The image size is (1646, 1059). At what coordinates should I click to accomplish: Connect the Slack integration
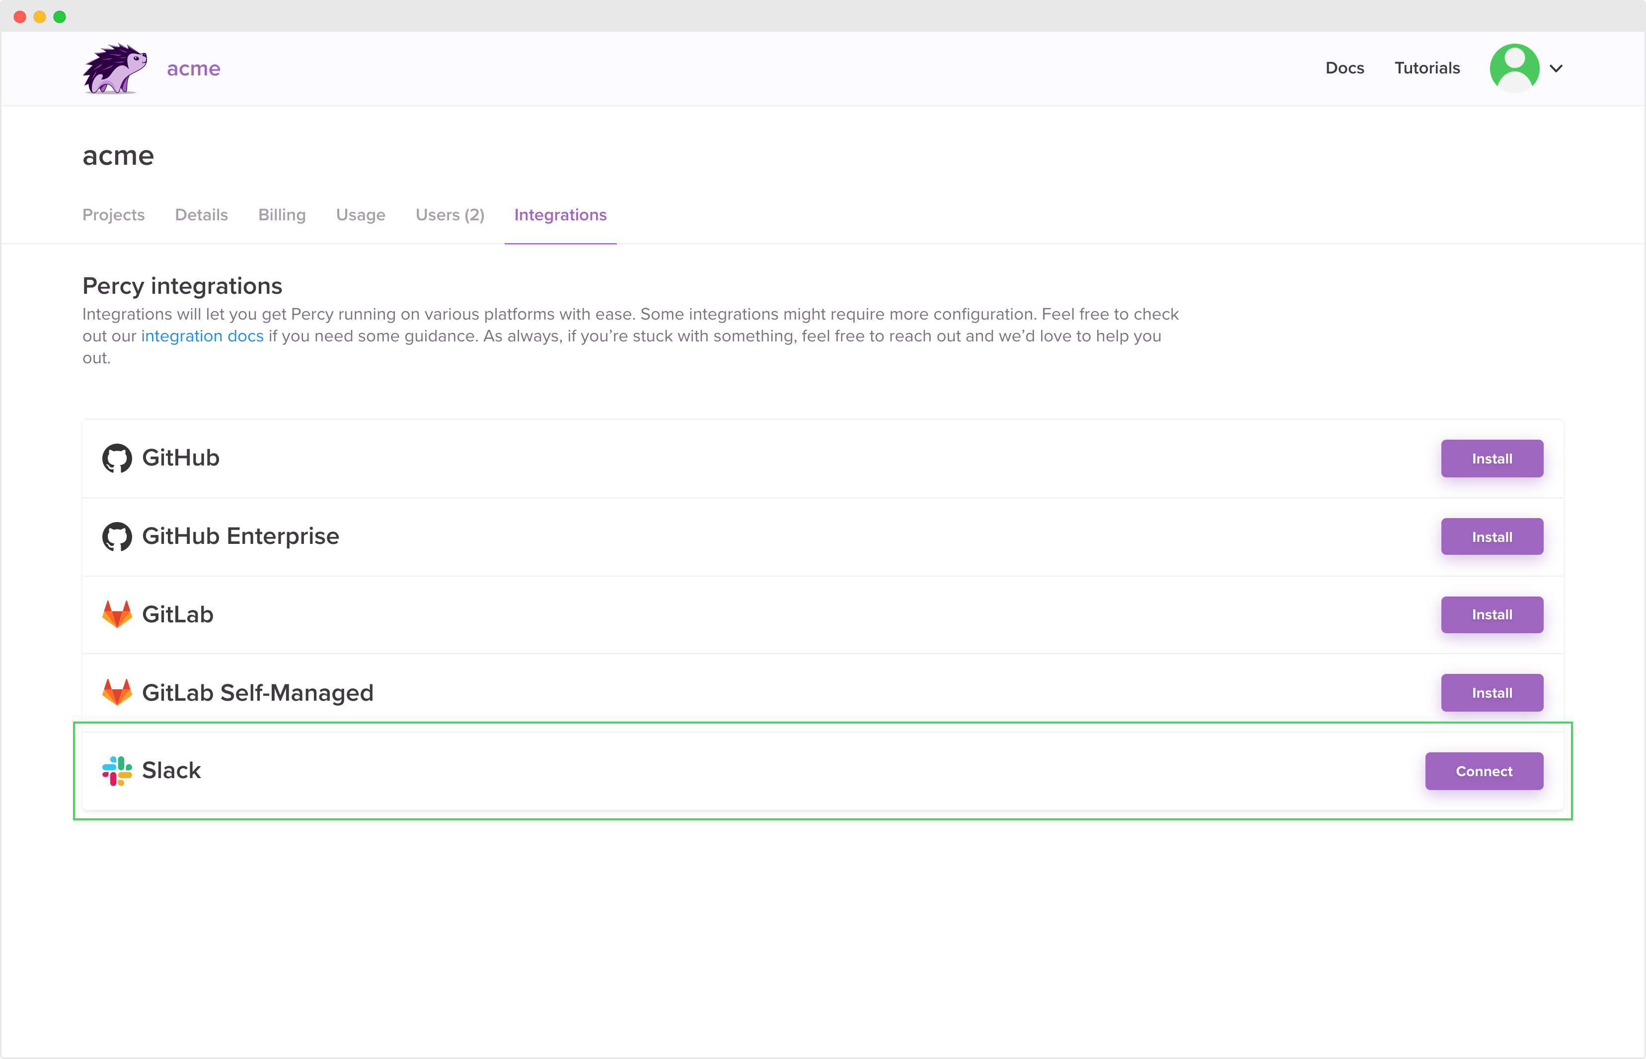tap(1484, 772)
